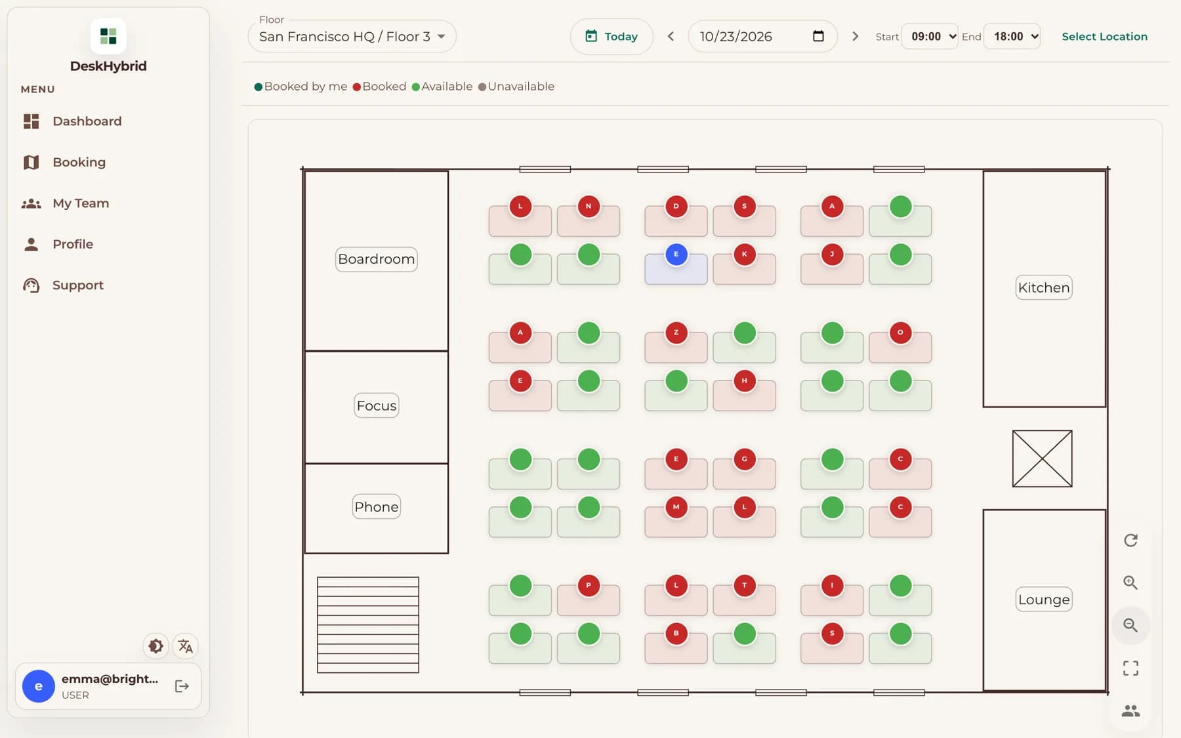Image resolution: width=1181 pixels, height=738 pixels.
Task: Click the logout icon beside emma@bright
Action: click(x=182, y=686)
